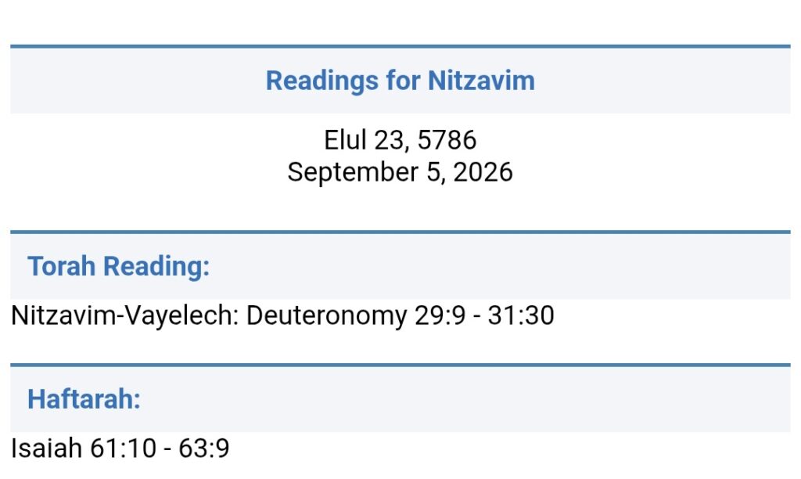The image size is (801, 479).
Task: Click the starting verse 29:9
Action: point(440,315)
